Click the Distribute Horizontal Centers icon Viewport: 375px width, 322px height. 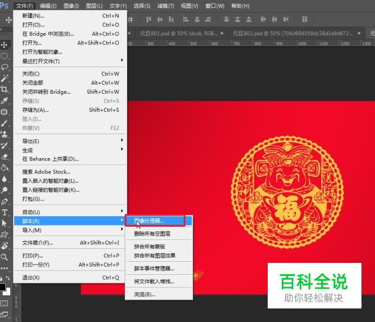click(275, 20)
